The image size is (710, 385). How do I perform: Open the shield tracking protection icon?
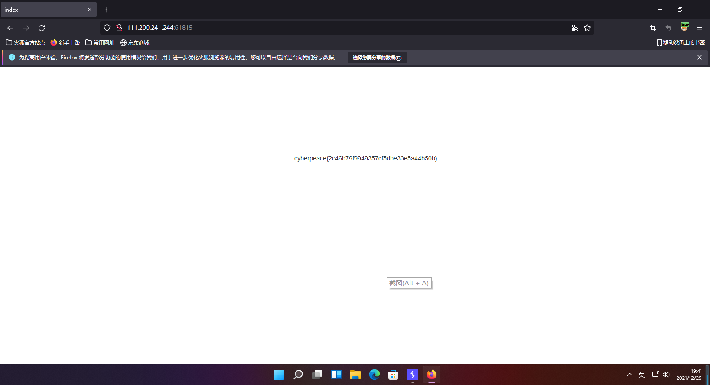tap(107, 28)
